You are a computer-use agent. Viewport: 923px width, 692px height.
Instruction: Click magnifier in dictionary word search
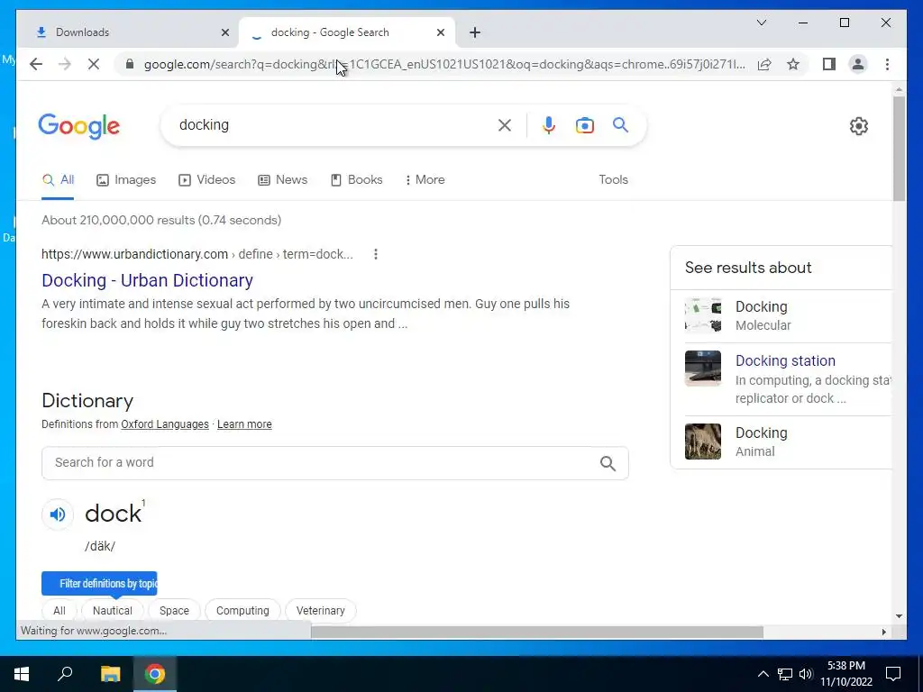click(608, 464)
